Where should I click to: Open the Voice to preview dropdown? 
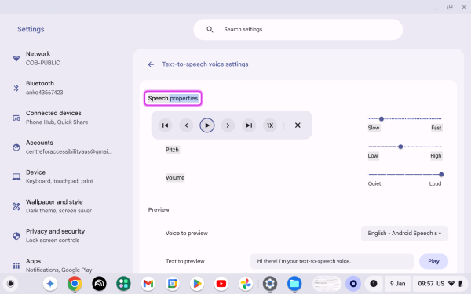point(404,234)
